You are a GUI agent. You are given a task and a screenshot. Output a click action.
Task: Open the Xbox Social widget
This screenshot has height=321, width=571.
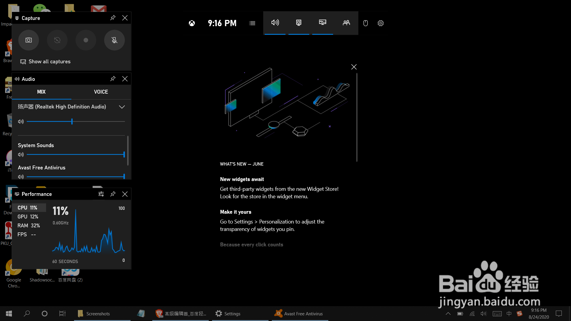click(x=346, y=23)
